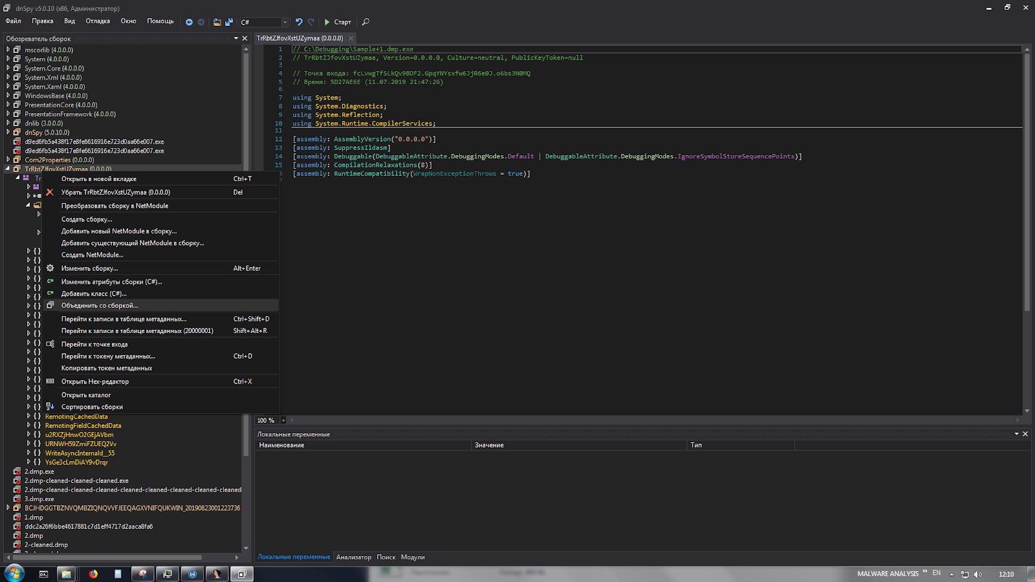Select Объединить со сборкой context menu item

(100, 305)
